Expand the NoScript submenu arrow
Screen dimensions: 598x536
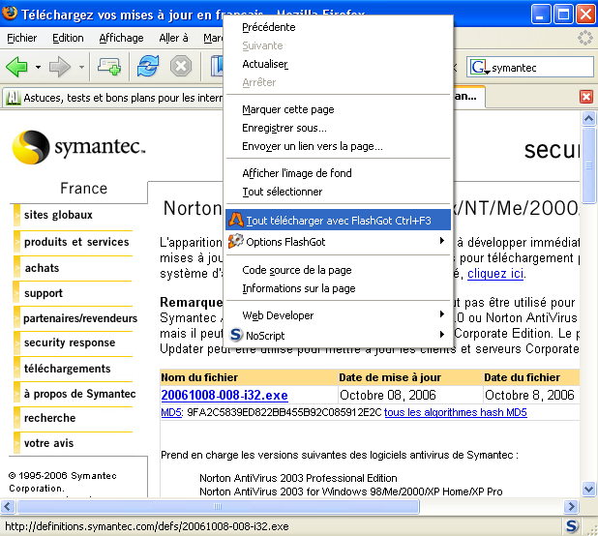tap(441, 335)
